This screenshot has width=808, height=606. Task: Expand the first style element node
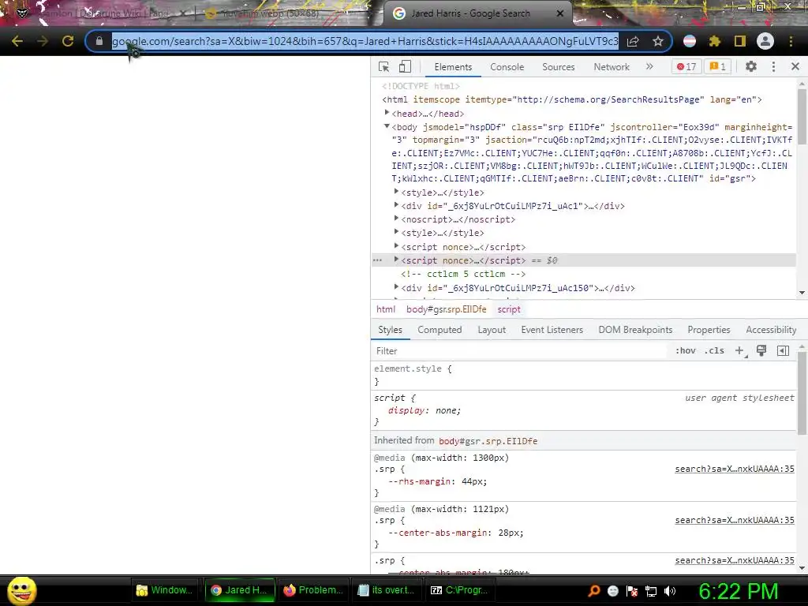396,191
